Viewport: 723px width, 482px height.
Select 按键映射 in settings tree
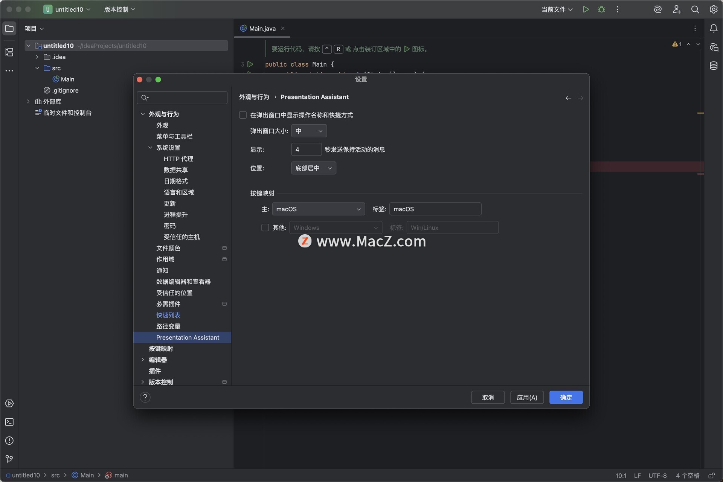tap(161, 349)
